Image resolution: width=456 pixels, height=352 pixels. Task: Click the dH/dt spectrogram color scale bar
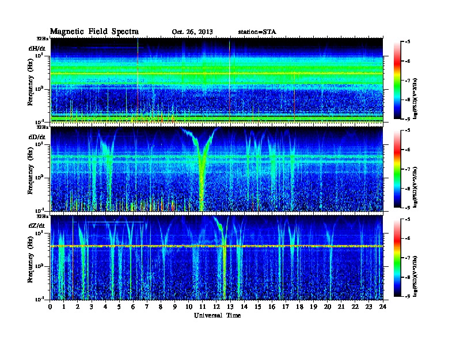coord(397,80)
